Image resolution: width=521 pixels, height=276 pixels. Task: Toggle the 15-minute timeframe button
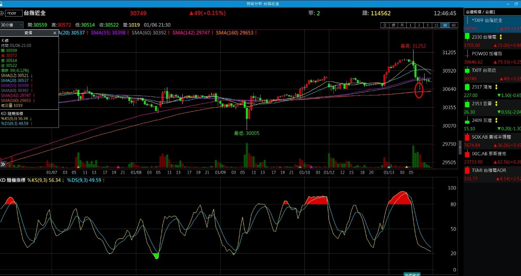click(x=436, y=25)
